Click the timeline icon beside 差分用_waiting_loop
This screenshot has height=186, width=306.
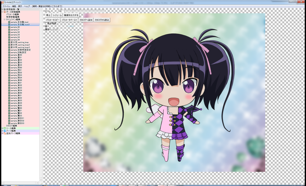coord(9,42)
